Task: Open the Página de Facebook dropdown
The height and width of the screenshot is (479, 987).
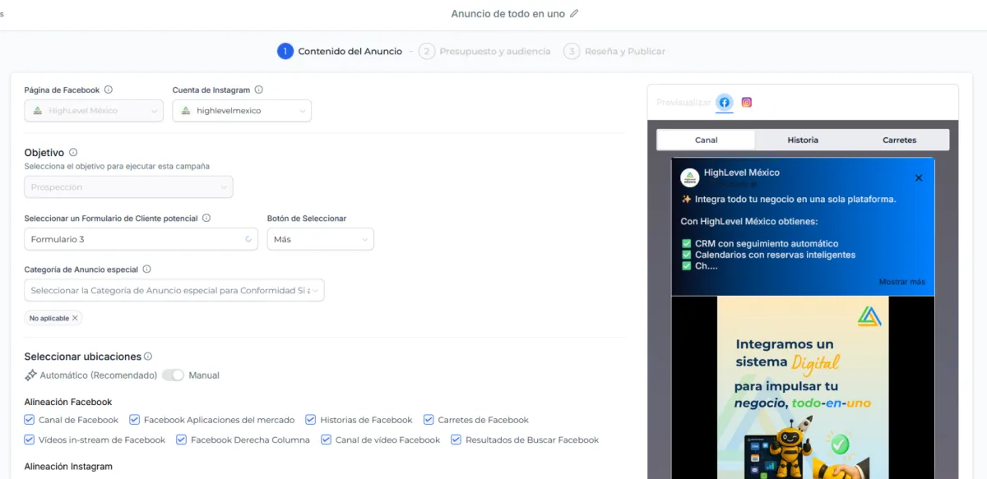Action: (94, 111)
